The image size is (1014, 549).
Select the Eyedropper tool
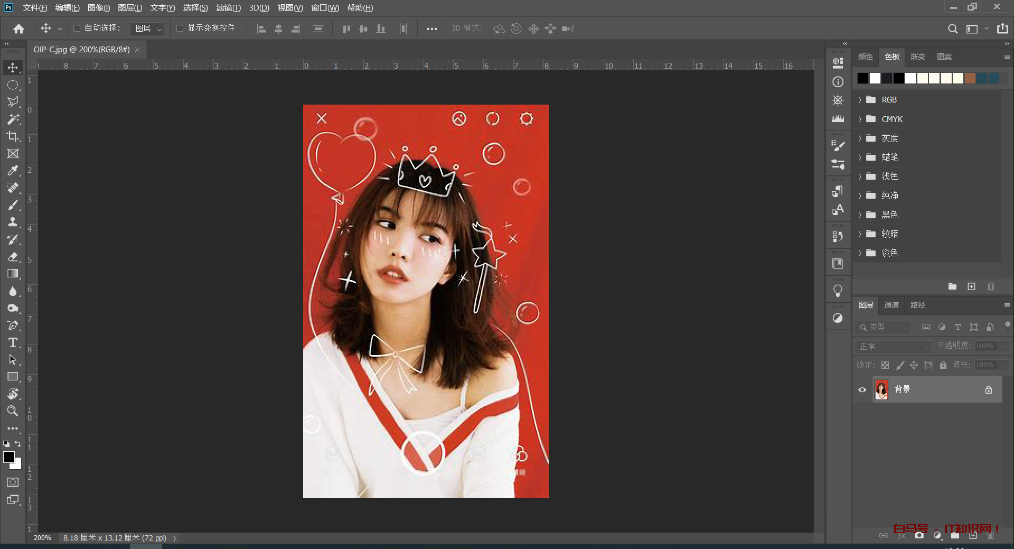pyautogui.click(x=13, y=171)
